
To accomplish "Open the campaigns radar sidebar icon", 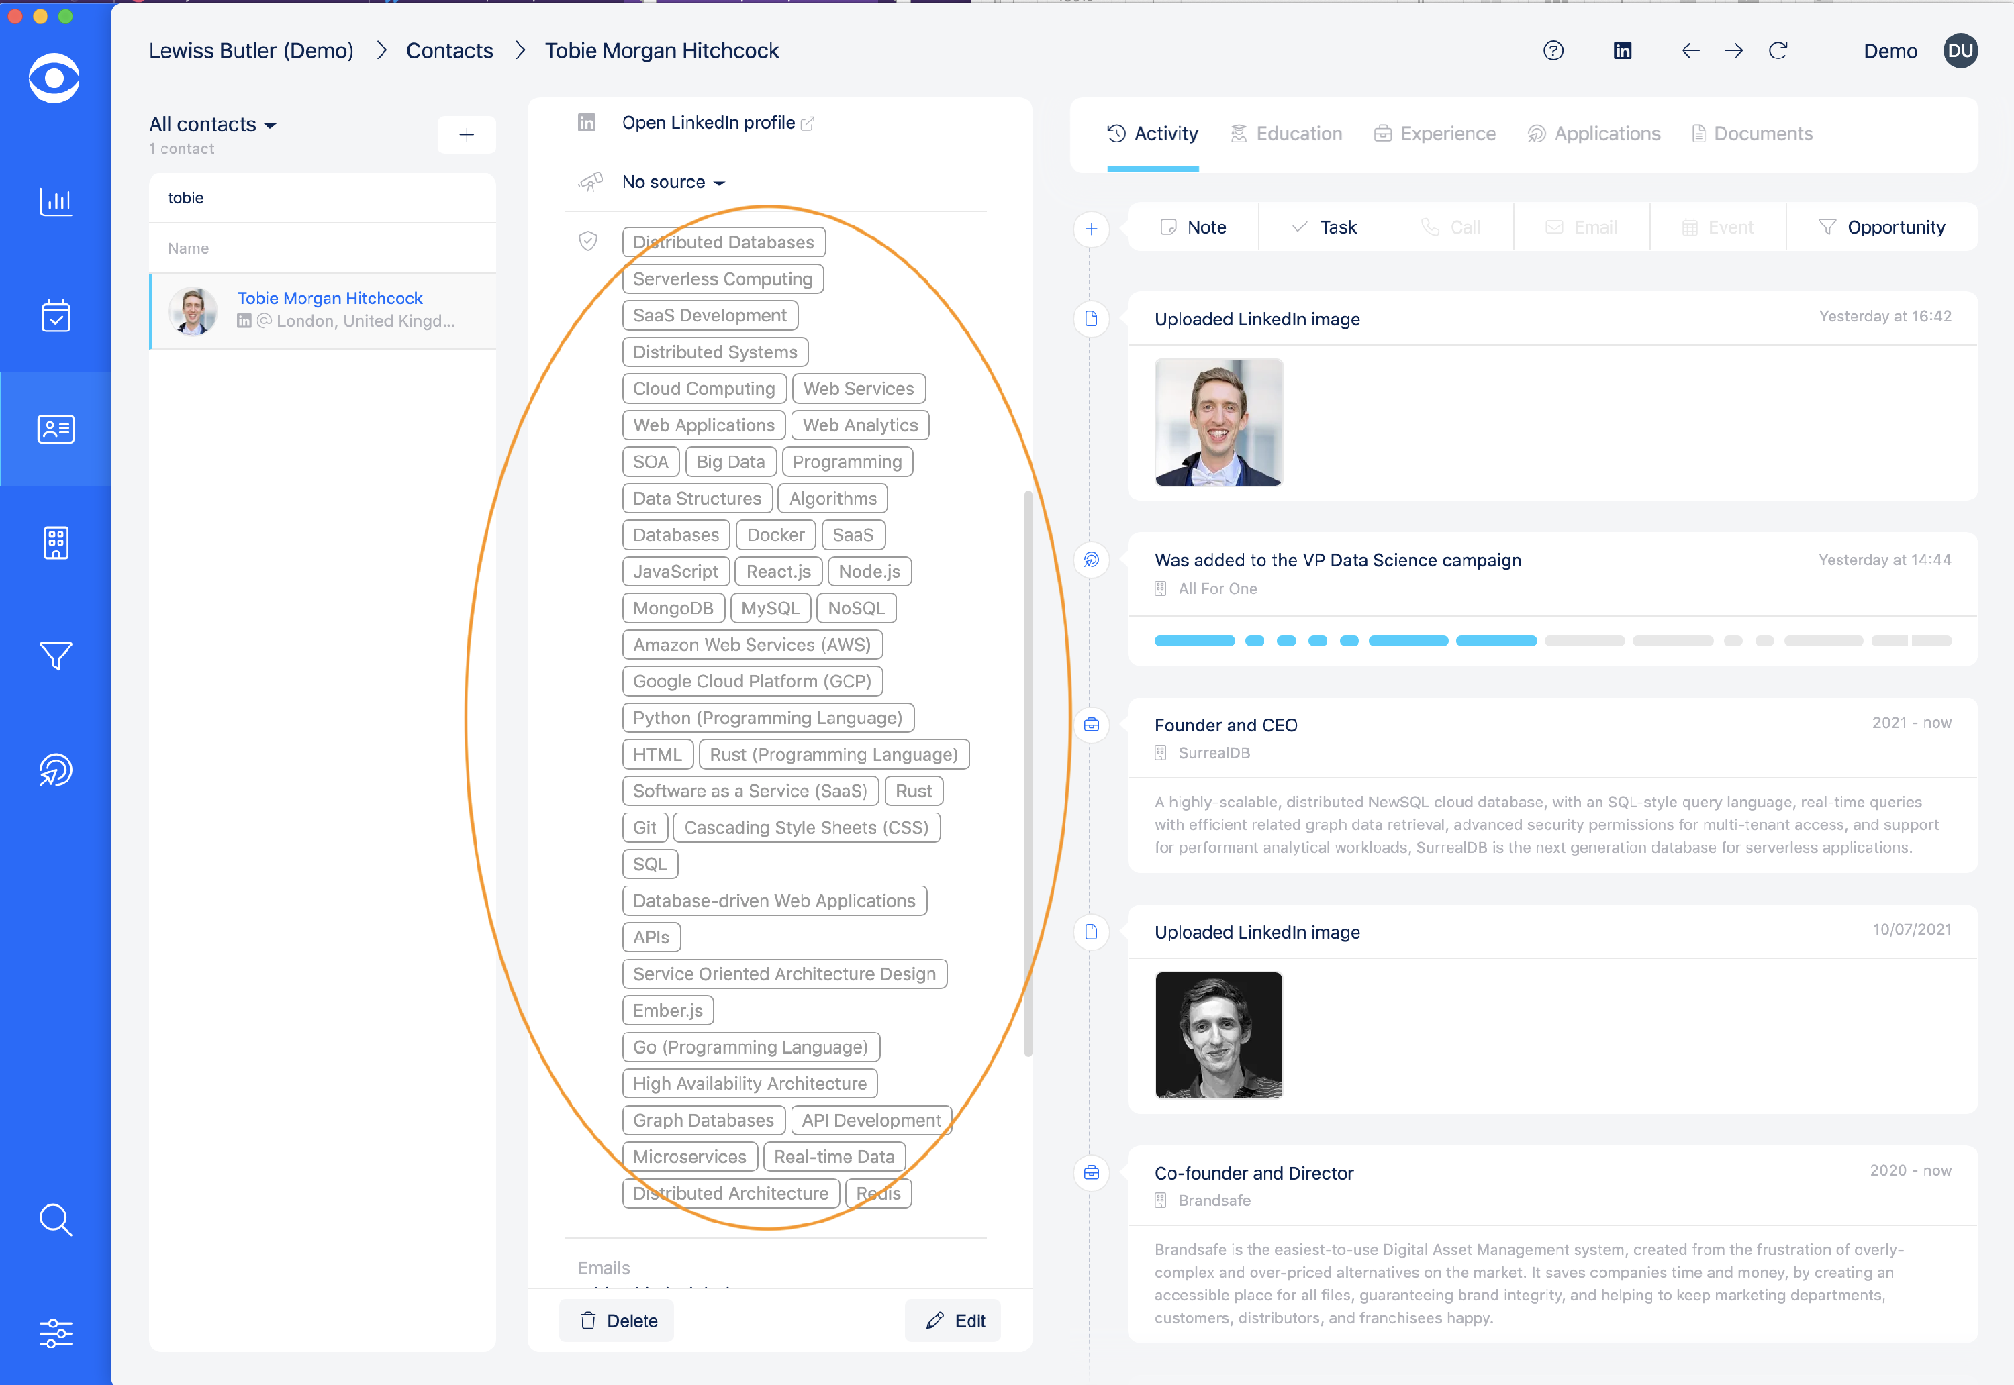I will click(56, 770).
